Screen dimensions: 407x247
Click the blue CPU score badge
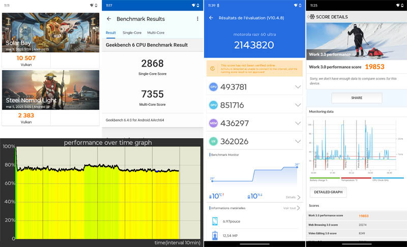pos(214,87)
